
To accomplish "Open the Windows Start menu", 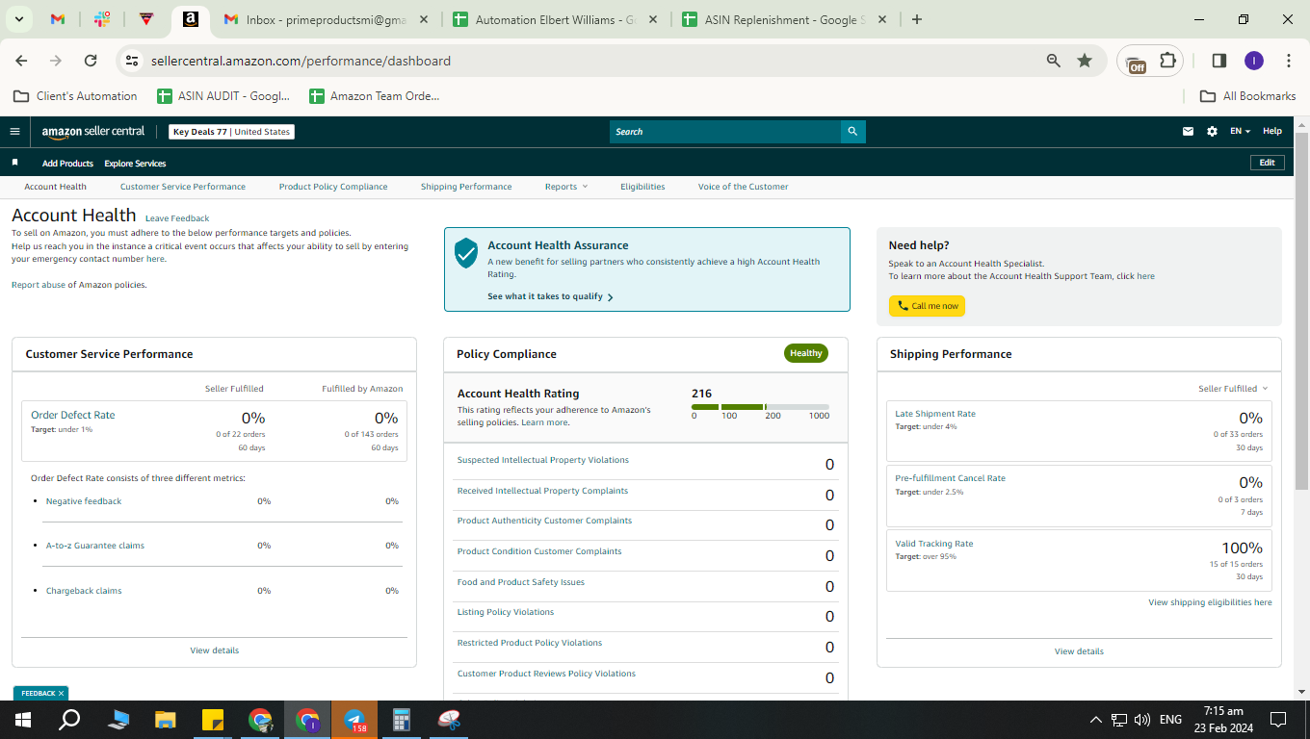I will click(x=22, y=720).
